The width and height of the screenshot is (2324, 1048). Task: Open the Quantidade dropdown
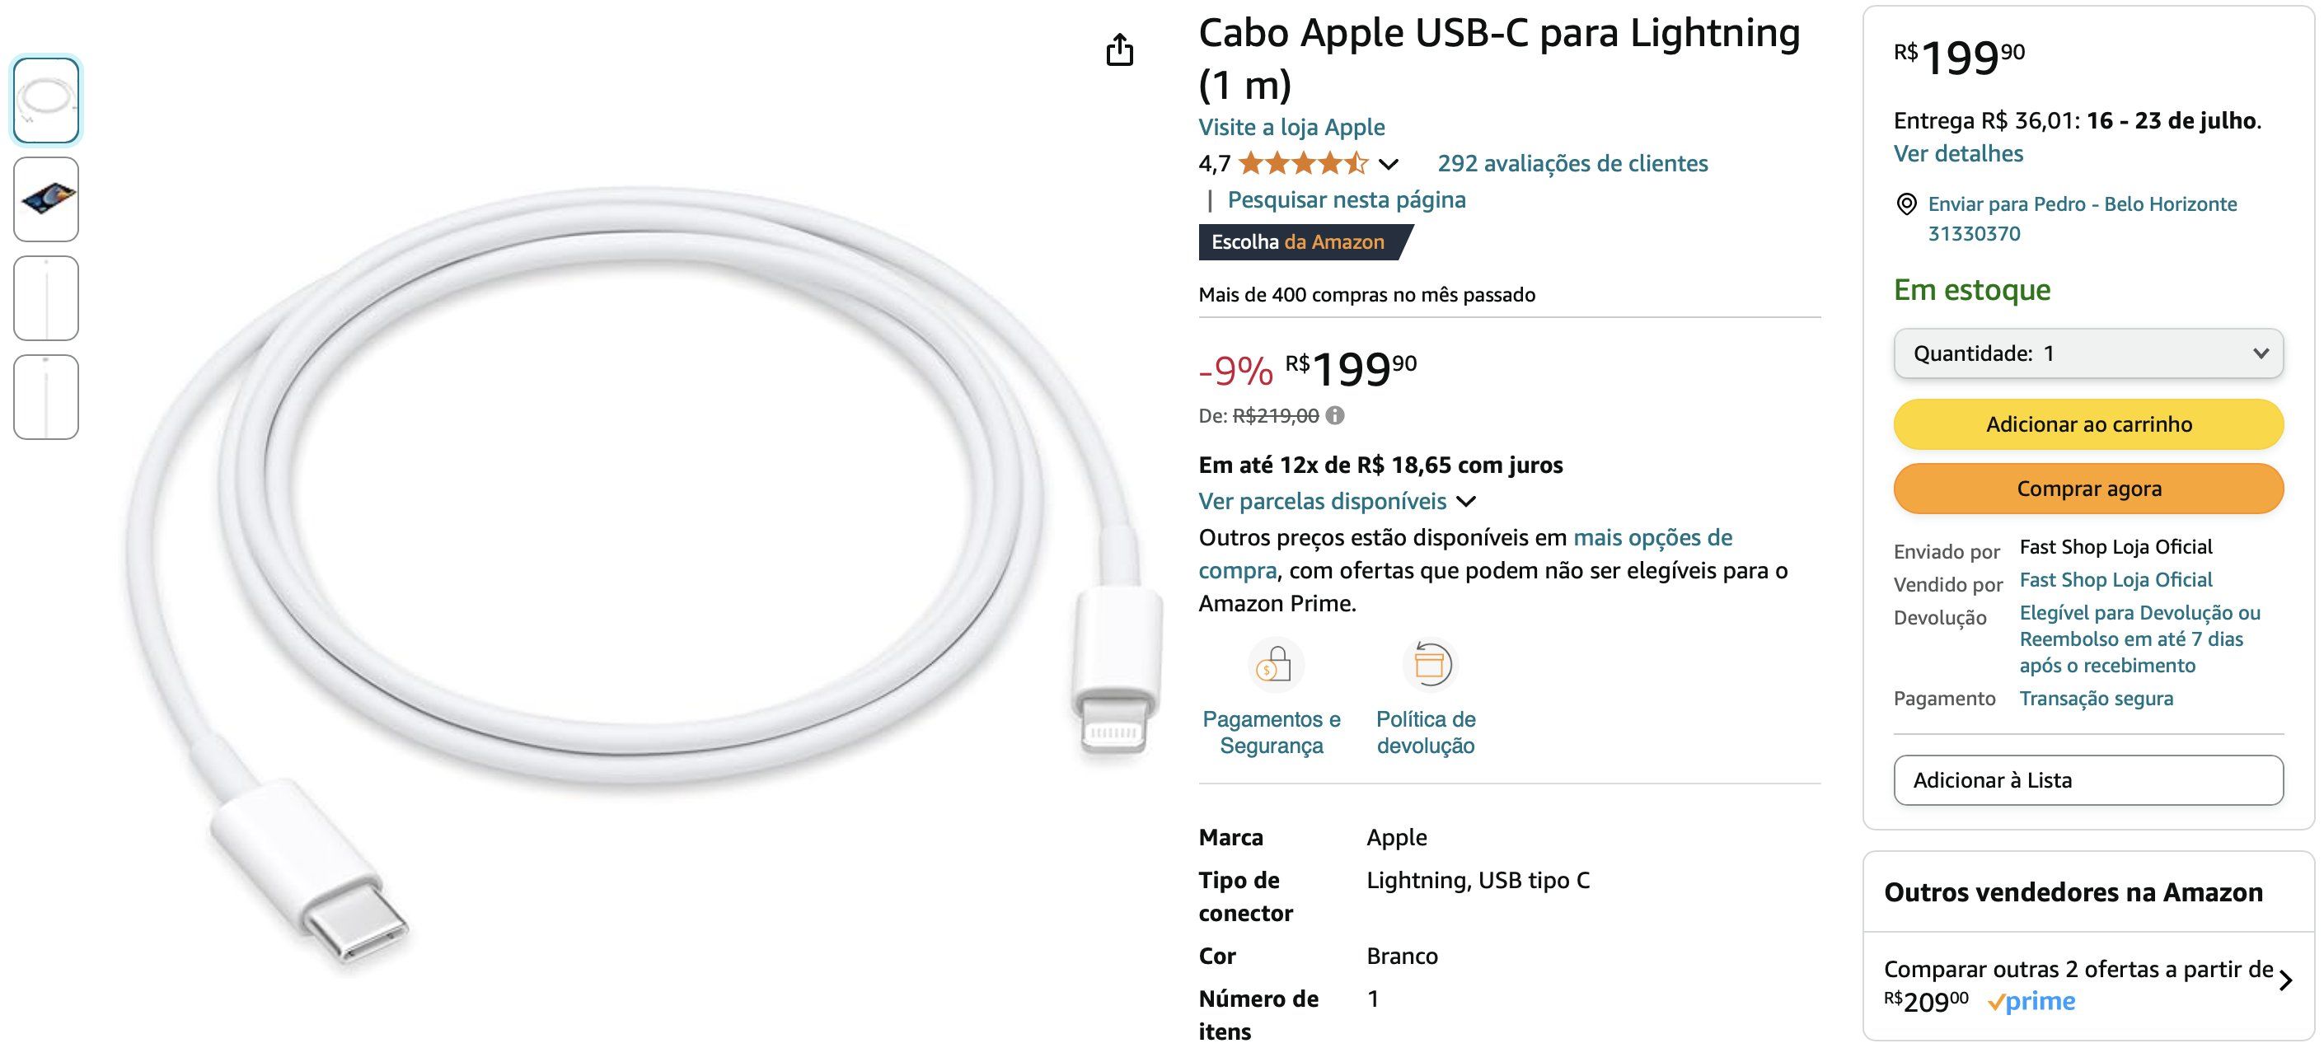[2087, 353]
